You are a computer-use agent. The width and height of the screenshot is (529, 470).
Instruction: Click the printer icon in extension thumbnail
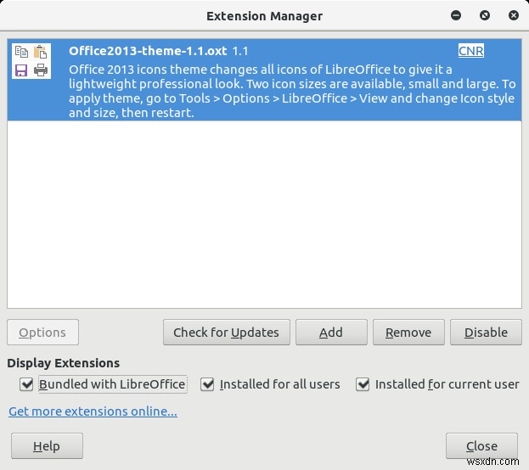pos(40,70)
